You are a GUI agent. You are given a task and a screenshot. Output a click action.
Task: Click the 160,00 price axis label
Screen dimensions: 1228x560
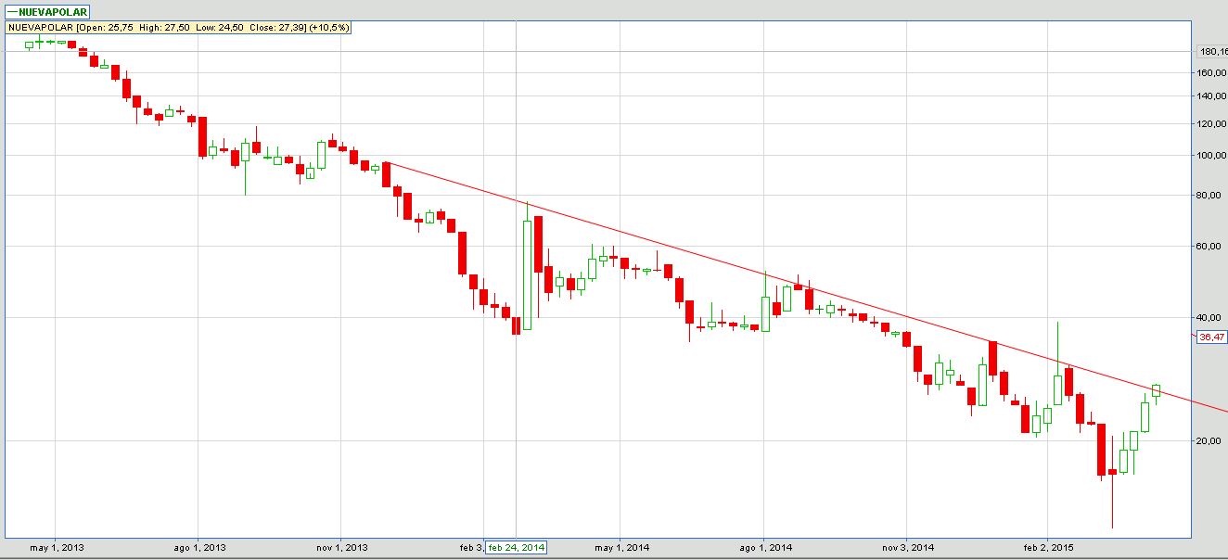coord(1211,72)
